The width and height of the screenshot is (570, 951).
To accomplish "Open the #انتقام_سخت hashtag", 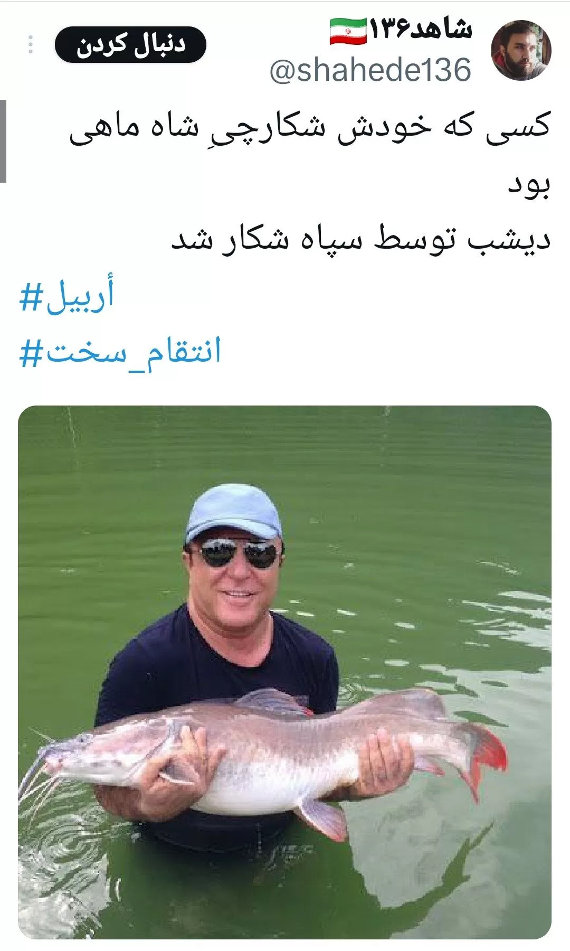I will point(120,352).
